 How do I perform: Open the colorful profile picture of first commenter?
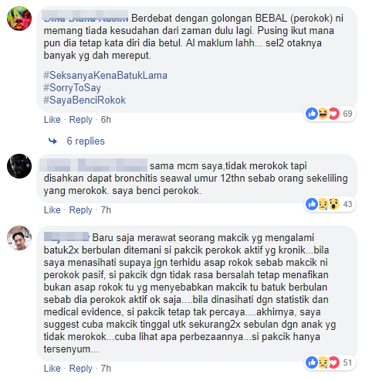19,19
